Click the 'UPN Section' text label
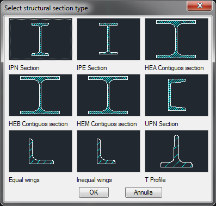This screenshot has width=216, height=206. coord(162,124)
